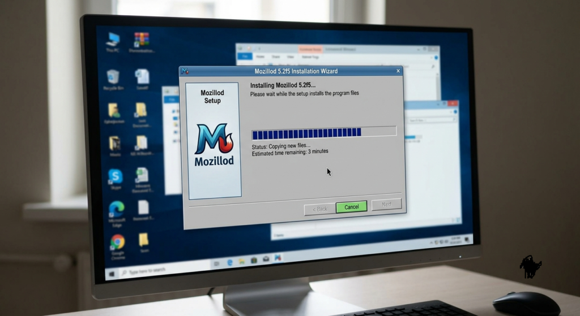580x316 pixels.
Task: Select the File tab in left background Explorer
Action: point(172,99)
